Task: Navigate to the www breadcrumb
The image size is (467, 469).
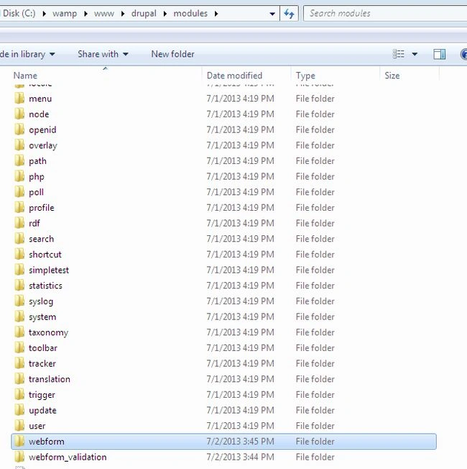Action: pyautogui.click(x=104, y=14)
